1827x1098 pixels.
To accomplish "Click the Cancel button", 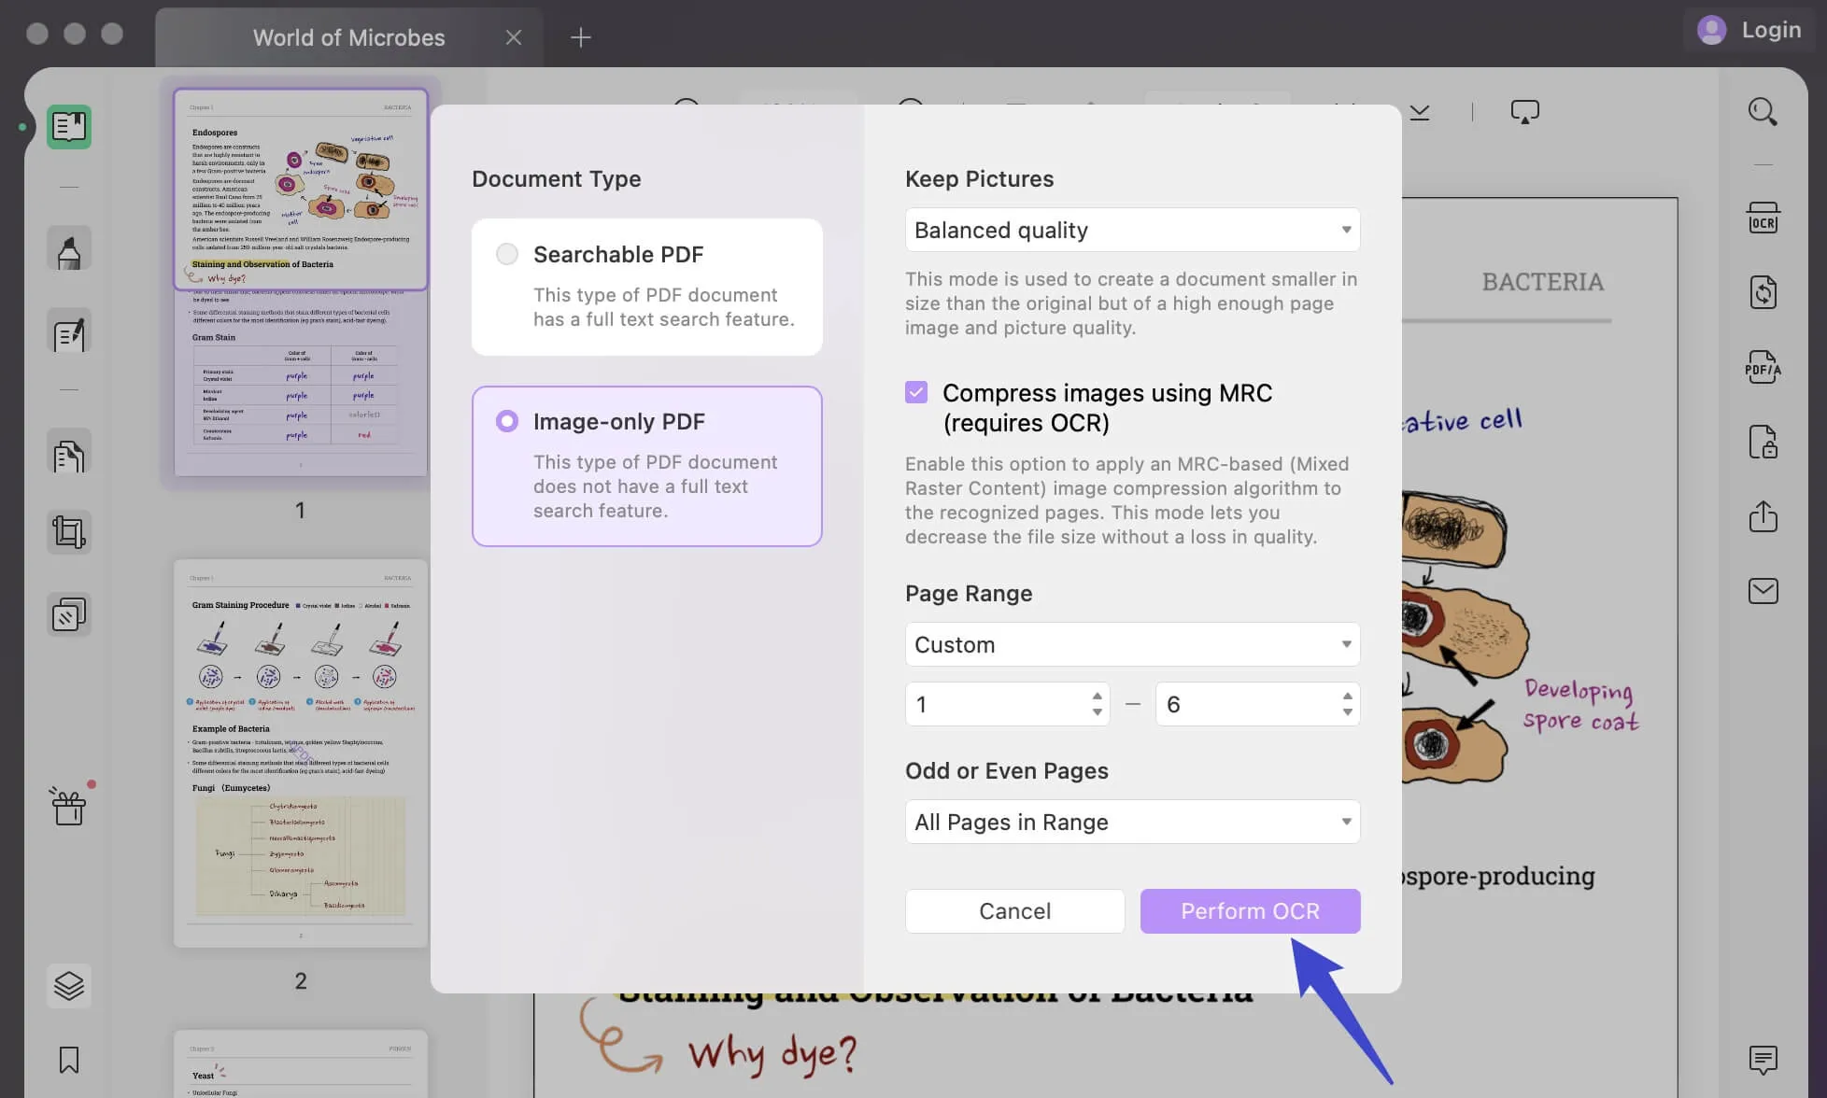I will click(1014, 910).
